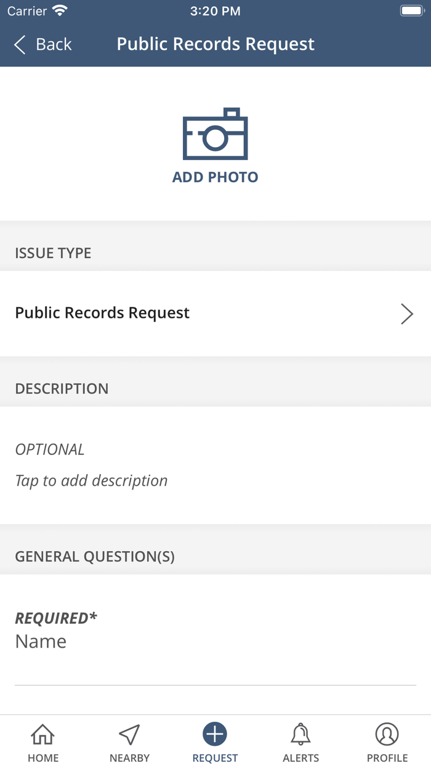Open Alerts via the bell icon
The width and height of the screenshot is (431, 766).
pyautogui.click(x=300, y=734)
